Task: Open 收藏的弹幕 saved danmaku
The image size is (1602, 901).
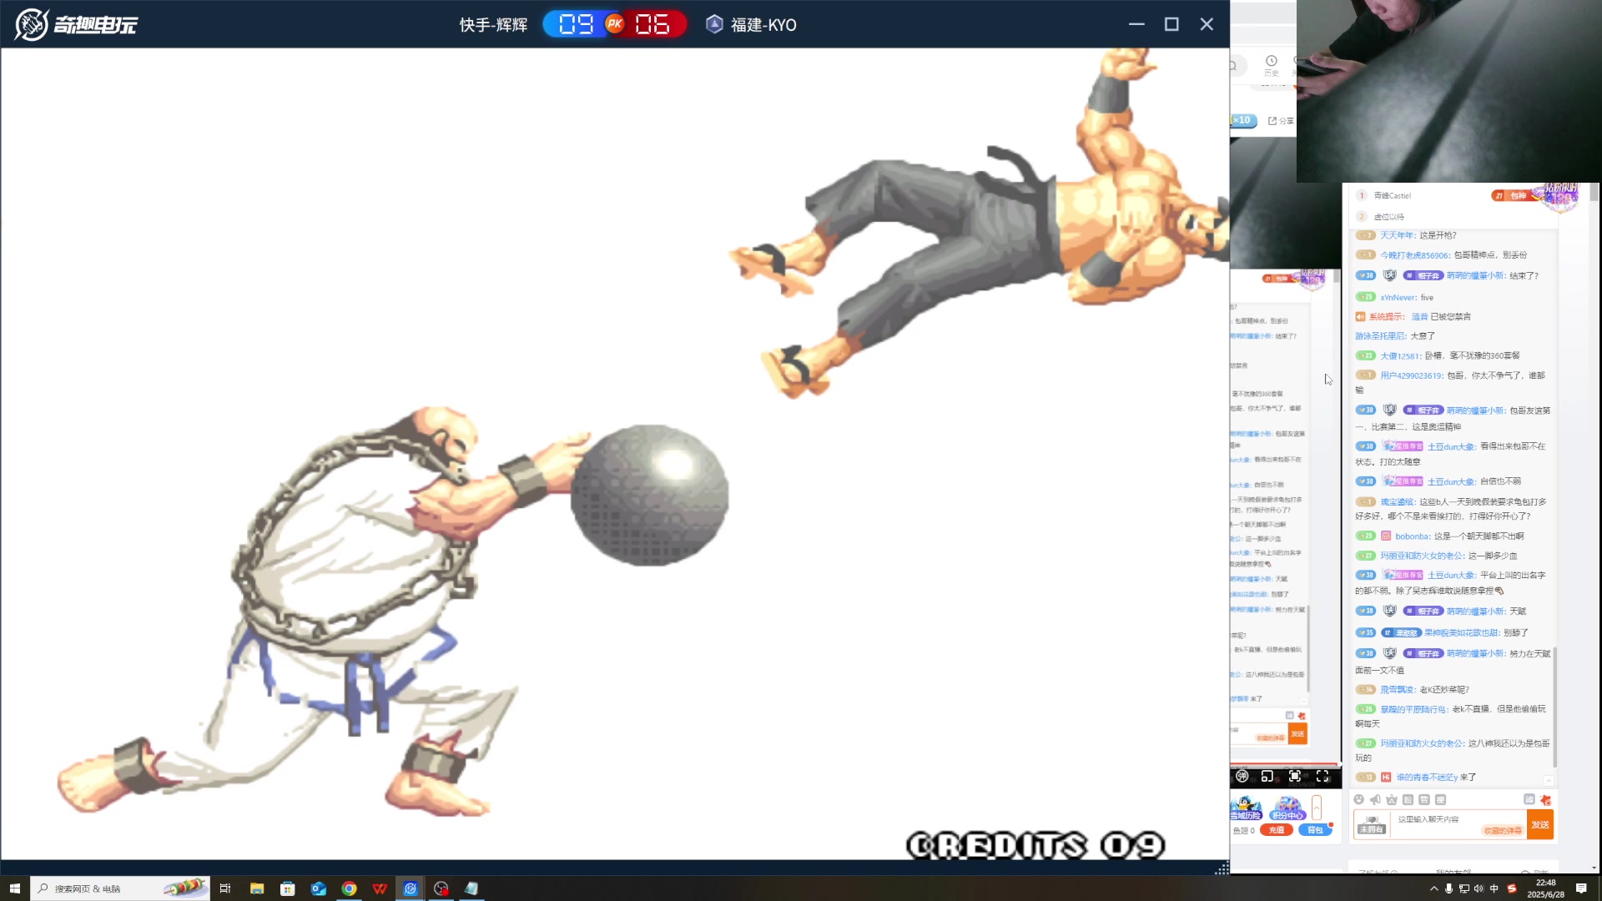Action: click(x=1502, y=830)
